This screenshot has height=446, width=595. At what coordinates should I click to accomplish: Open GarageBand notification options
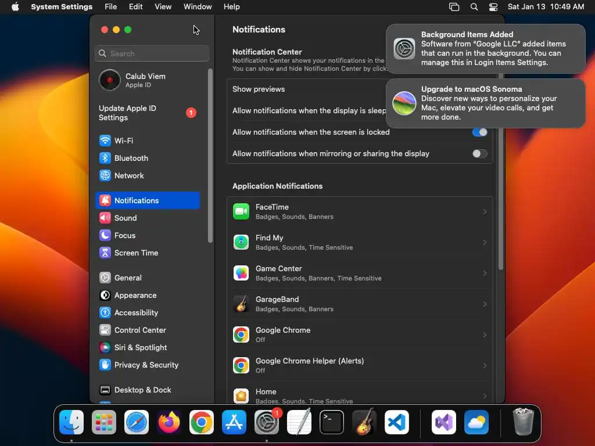[360, 304]
